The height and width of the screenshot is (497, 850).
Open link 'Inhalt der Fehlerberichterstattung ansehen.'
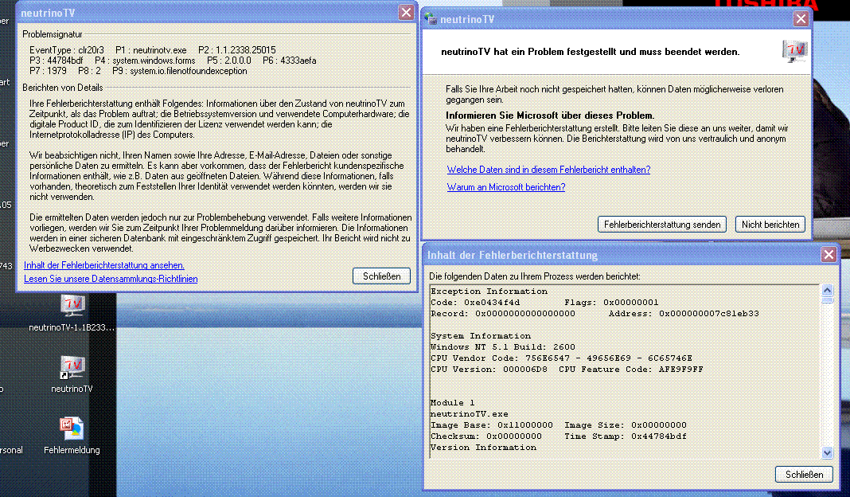[104, 265]
